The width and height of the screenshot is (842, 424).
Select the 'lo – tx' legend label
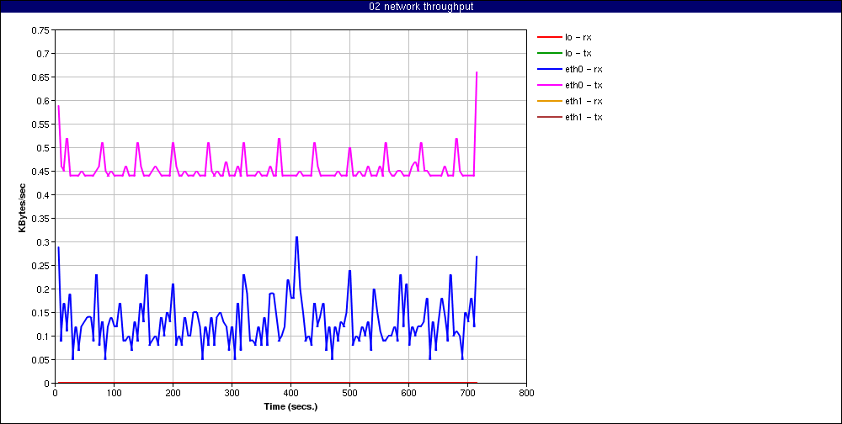pyautogui.click(x=578, y=53)
